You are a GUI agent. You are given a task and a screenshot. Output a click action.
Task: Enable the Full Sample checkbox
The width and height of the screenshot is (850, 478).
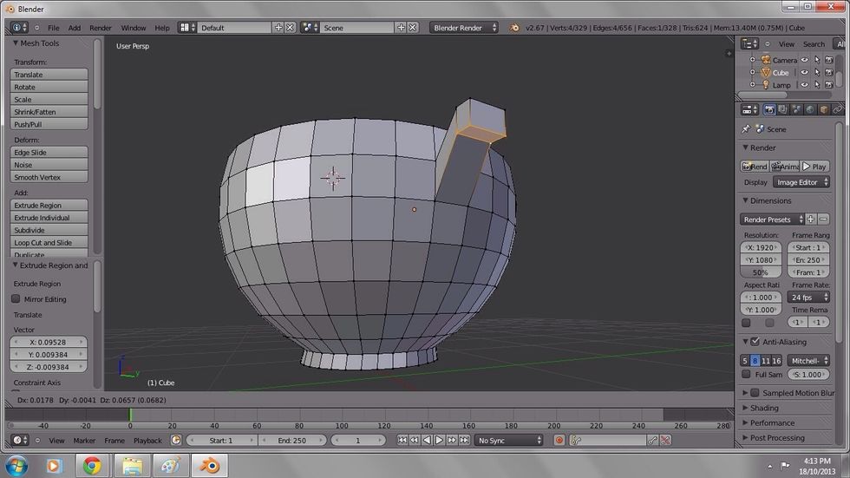pos(746,375)
